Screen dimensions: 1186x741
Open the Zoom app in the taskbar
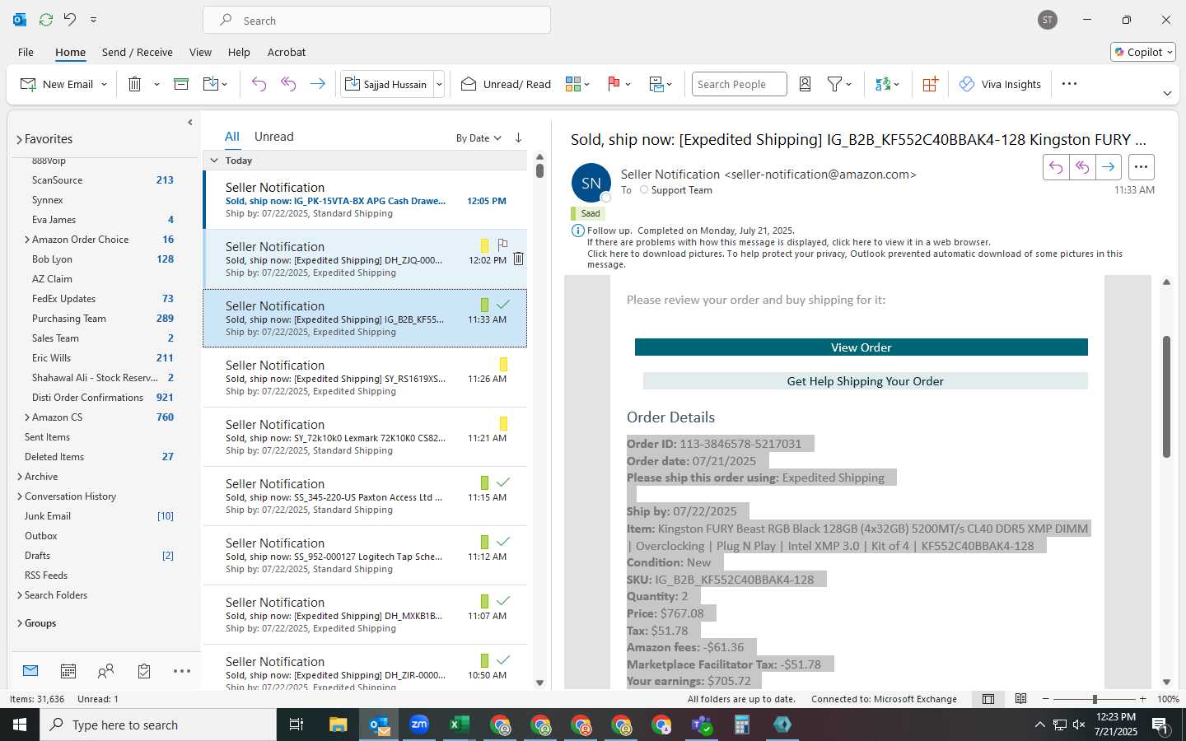click(x=419, y=725)
